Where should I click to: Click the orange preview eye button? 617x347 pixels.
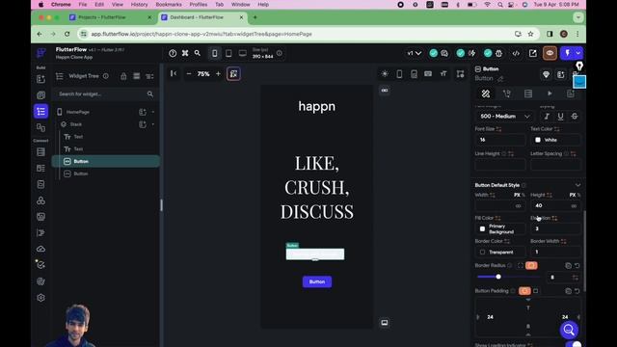pos(550,53)
